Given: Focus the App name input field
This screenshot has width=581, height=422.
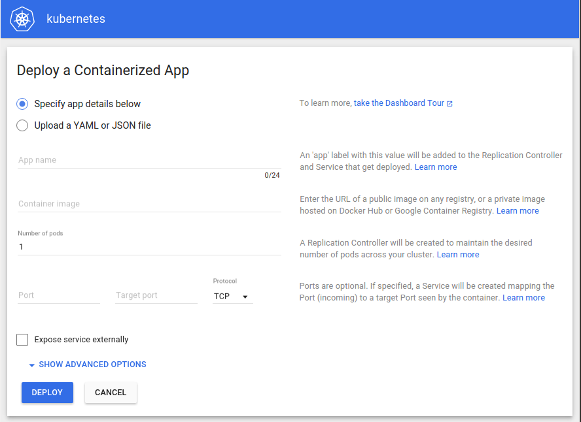Looking at the screenshot, I should [x=149, y=160].
